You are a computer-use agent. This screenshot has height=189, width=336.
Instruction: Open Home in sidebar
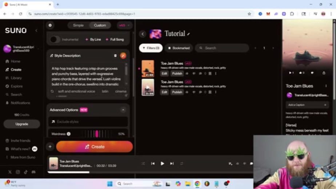click(x=13, y=61)
